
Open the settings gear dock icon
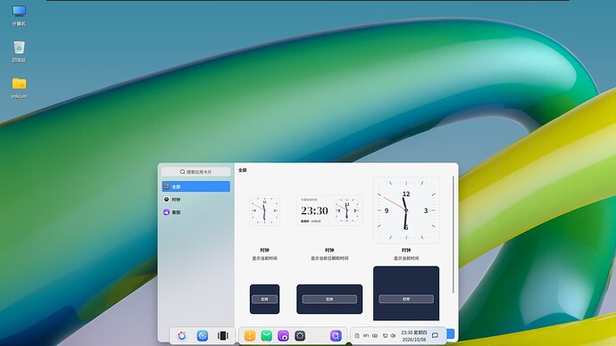point(300,335)
